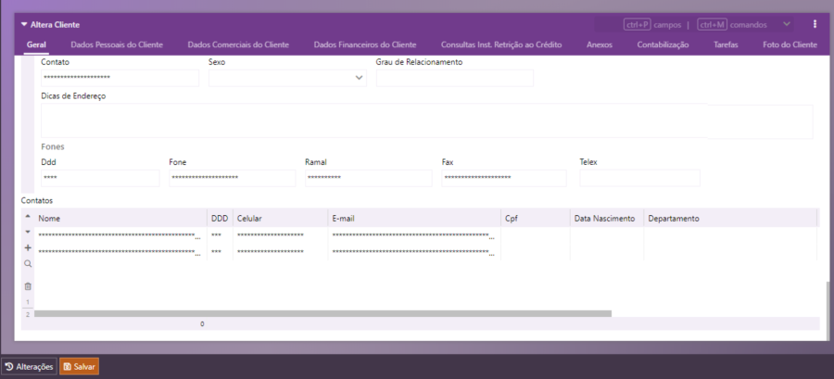Expand the header chevron dropdown

tap(787, 24)
